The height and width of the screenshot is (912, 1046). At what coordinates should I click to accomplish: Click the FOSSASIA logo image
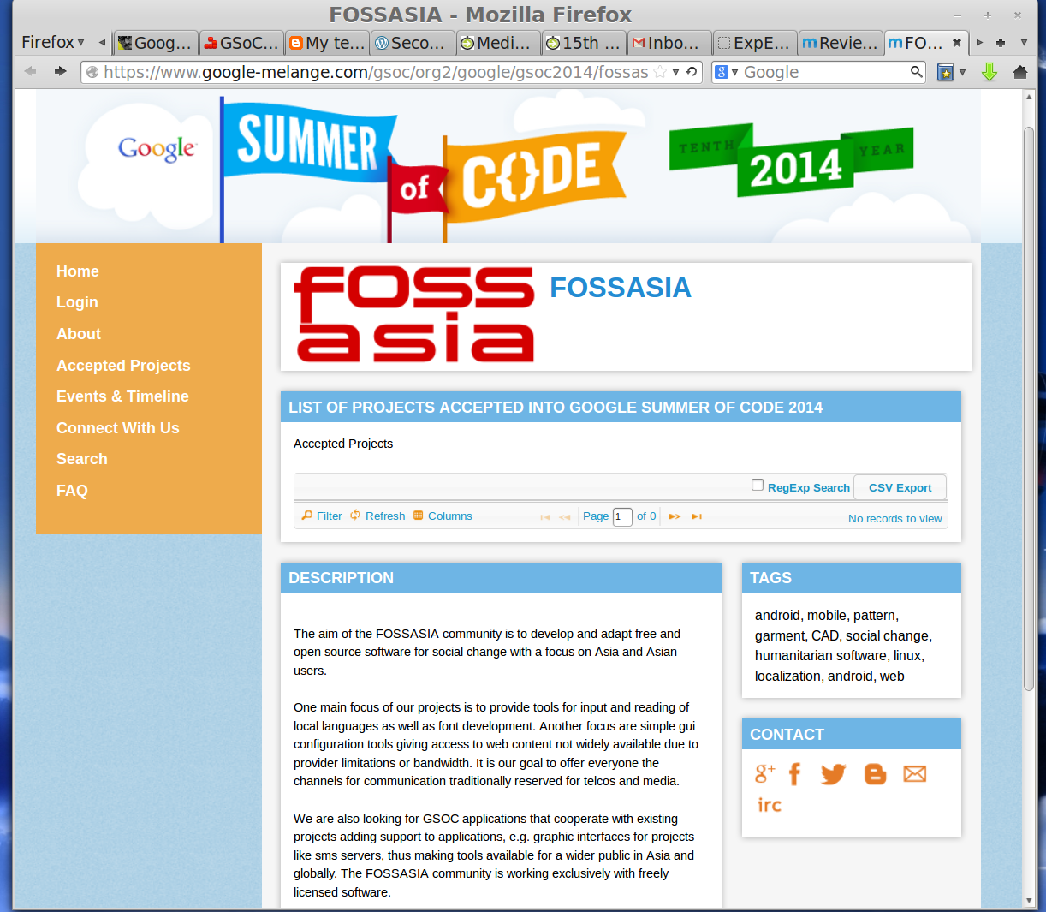coord(414,314)
